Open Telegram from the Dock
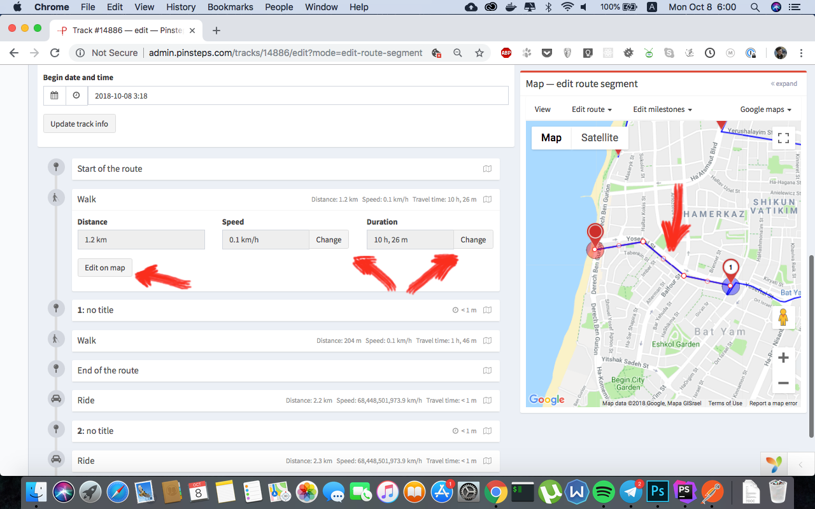815x509 pixels. (x=632, y=492)
